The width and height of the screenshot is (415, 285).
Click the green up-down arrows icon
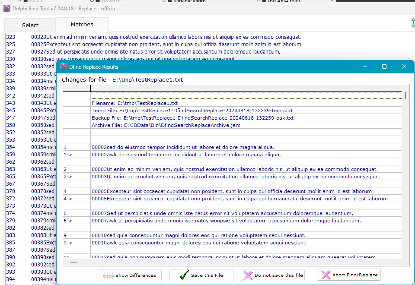pyautogui.click(x=412, y=23)
